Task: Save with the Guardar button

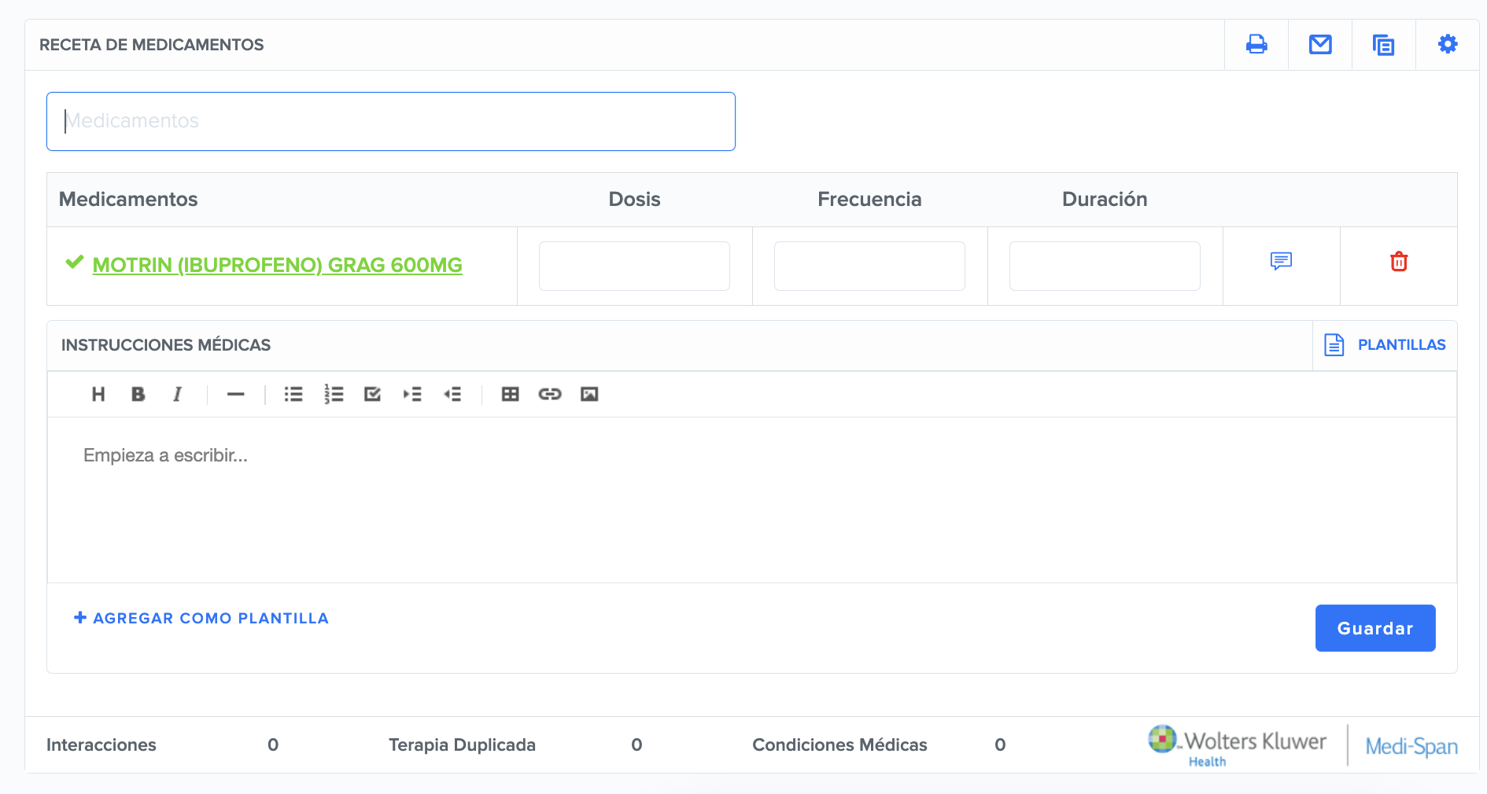Action: point(1375,628)
